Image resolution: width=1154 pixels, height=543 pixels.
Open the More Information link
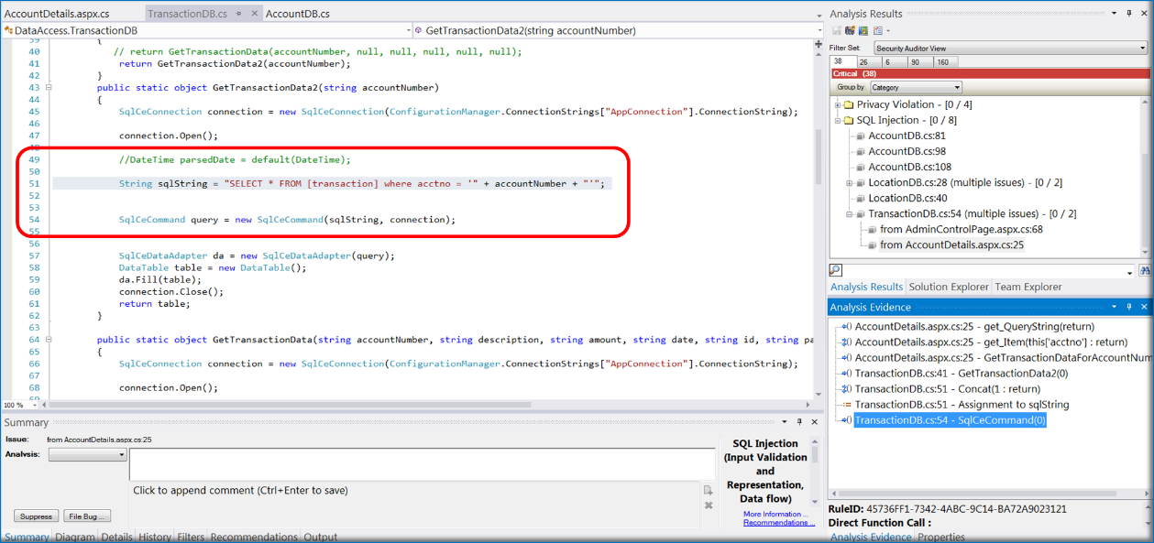click(x=775, y=514)
